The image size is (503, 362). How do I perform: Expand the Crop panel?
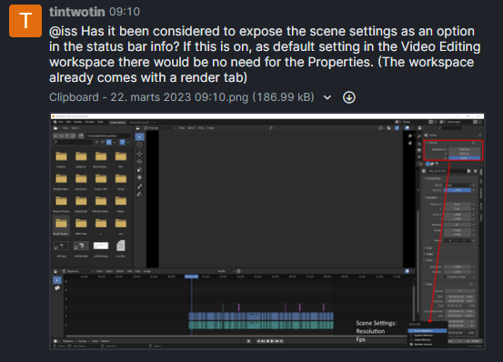coord(428,248)
